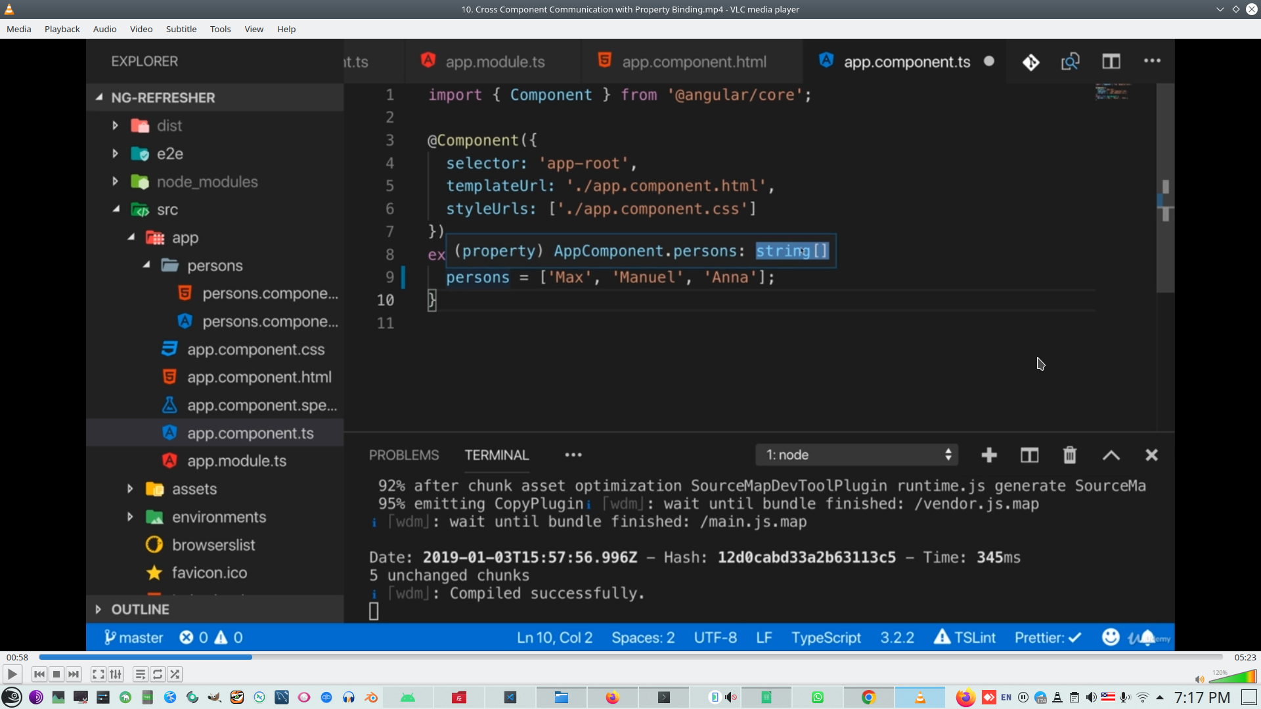Open VLC's extended settings icon
The width and height of the screenshot is (1261, 709).
click(x=116, y=674)
